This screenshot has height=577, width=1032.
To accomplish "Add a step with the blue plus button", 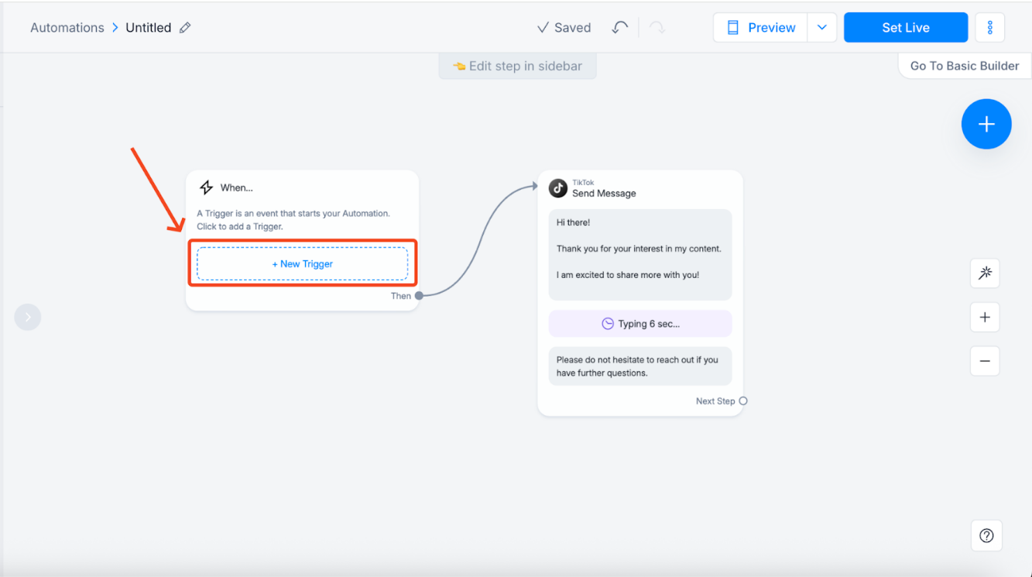I will [x=986, y=123].
